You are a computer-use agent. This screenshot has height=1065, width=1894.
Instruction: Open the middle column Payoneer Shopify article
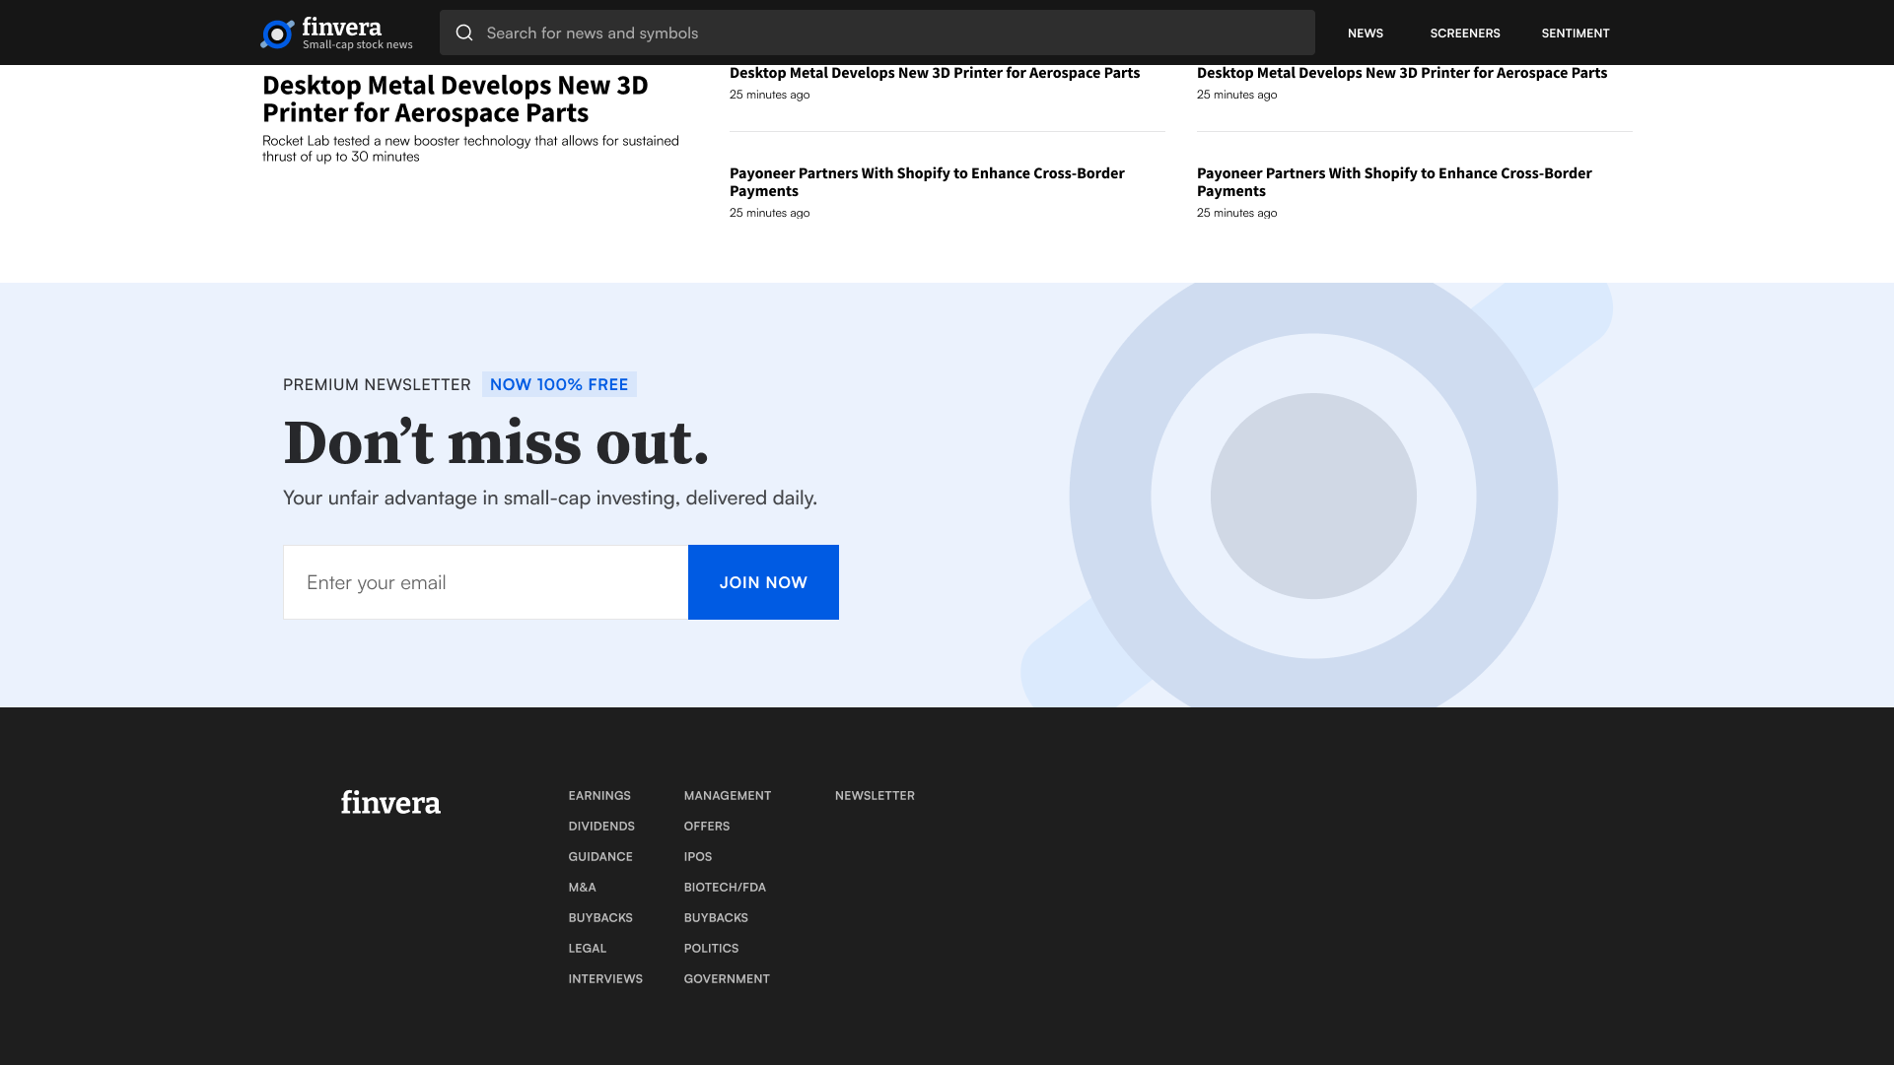[927, 182]
